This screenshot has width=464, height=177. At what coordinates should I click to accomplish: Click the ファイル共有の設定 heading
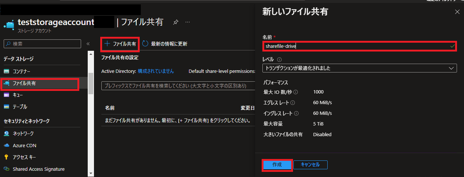coord(120,57)
